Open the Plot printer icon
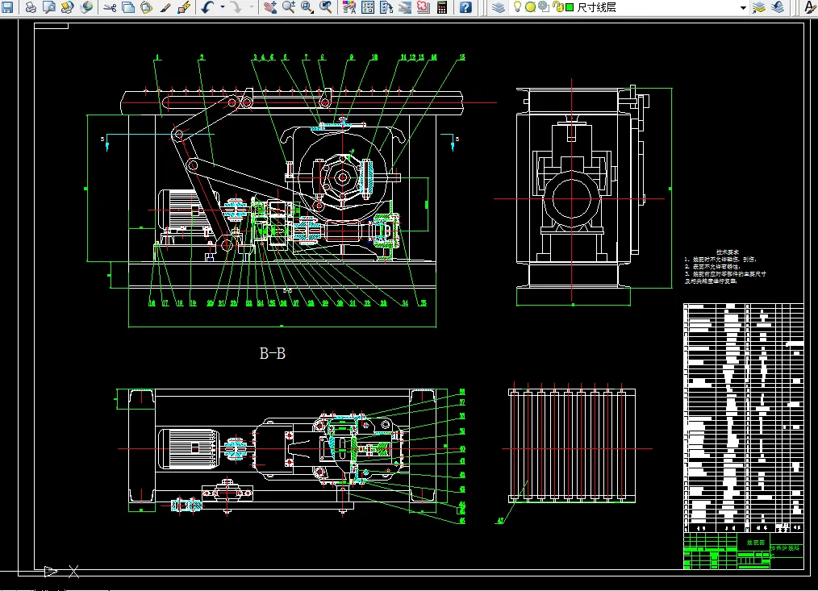Viewport: 818px width, 591px height. pyautogui.click(x=31, y=6)
